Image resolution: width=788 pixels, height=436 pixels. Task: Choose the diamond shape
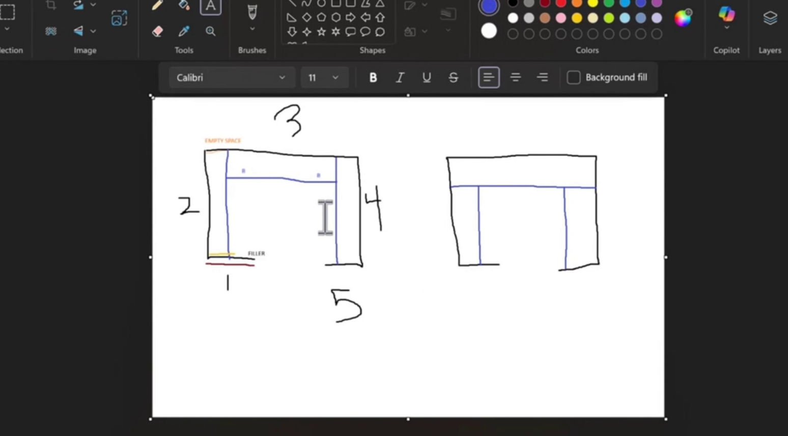[306, 18]
